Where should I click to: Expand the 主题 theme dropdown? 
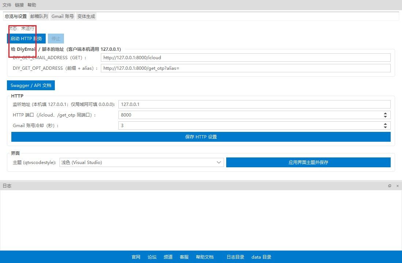219,162
